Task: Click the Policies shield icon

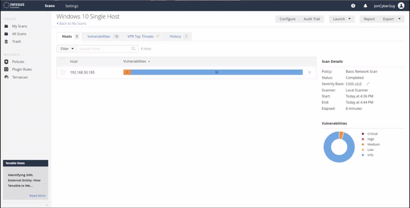Action: [6, 62]
